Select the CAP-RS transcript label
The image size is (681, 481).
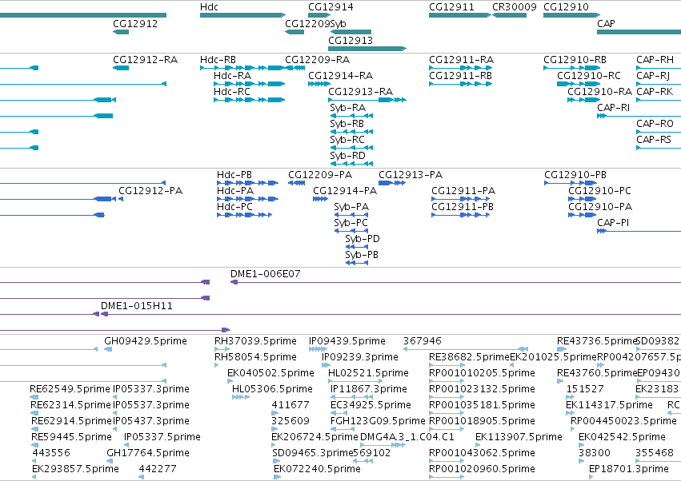point(654,140)
